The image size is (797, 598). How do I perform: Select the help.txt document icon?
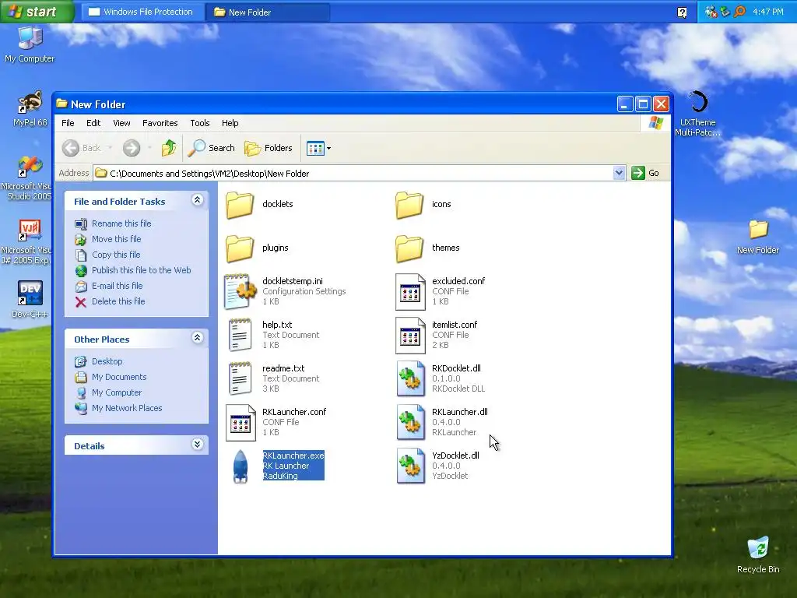(240, 335)
